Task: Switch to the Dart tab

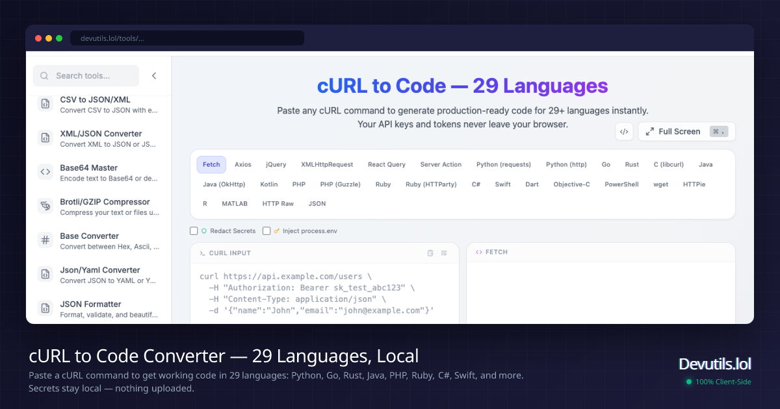Action: pyautogui.click(x=532, y=184)
